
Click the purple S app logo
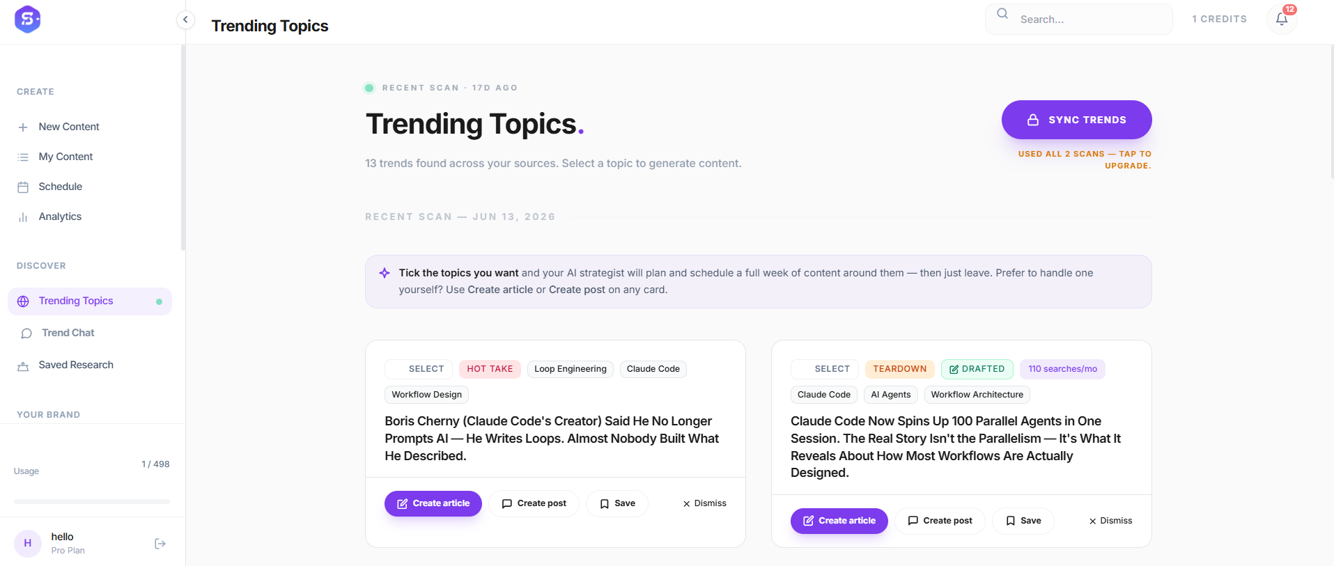(28, 19)
